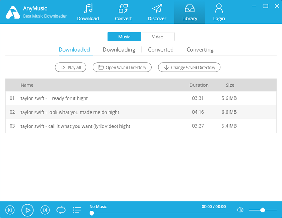Click the 5.6 MB size value
Screen dimensions: 282x218
pyautogui.click(x=229, y=98)
